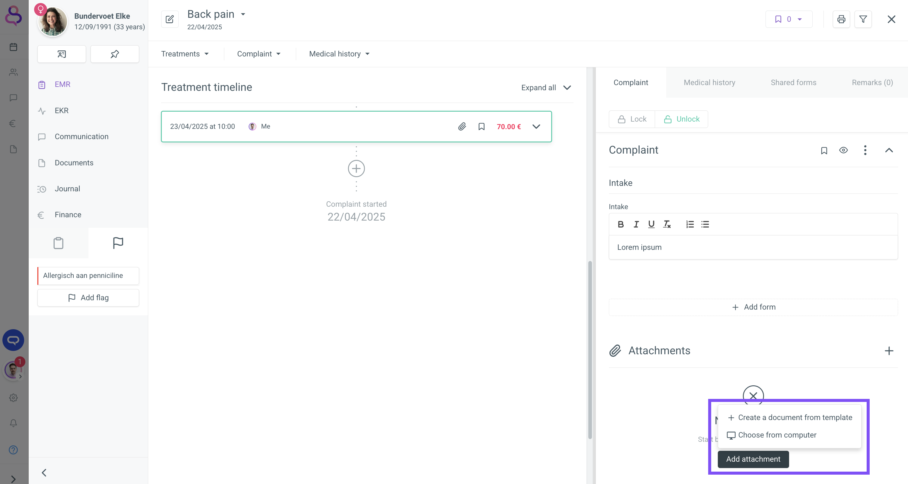Expand all treatments in timeline
The width and height of the screenshot is (908, 484).
546,88
